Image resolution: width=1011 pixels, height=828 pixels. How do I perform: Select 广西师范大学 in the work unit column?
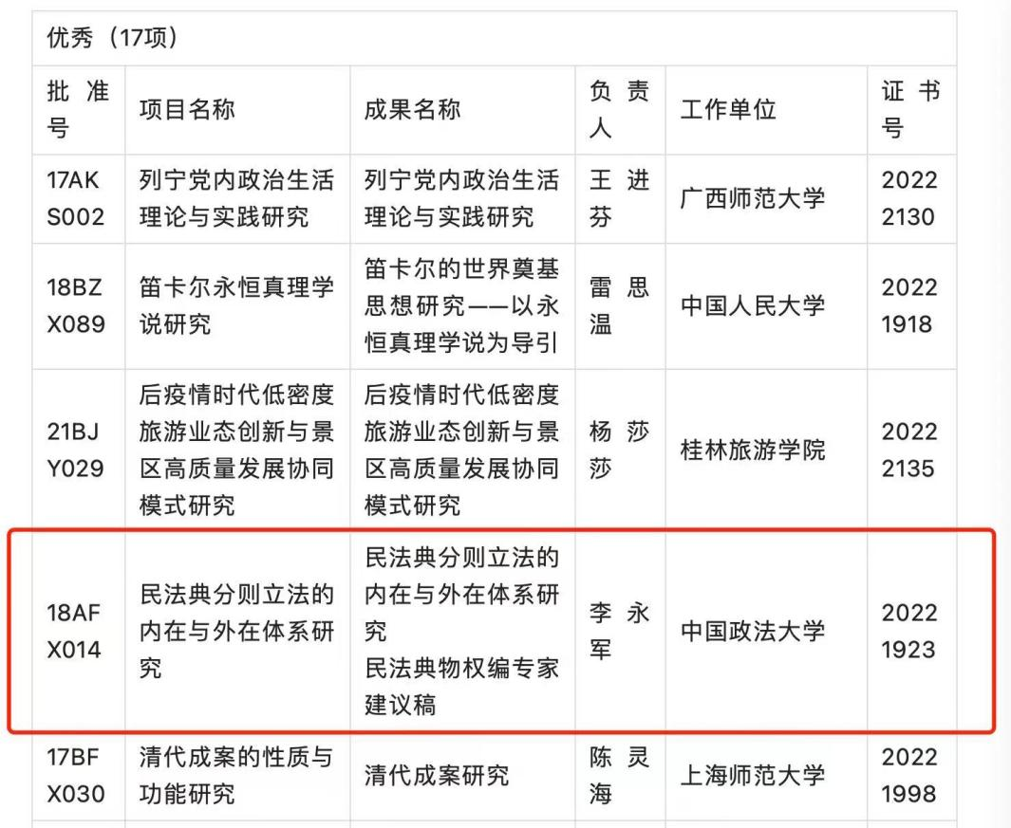(753, 198)
